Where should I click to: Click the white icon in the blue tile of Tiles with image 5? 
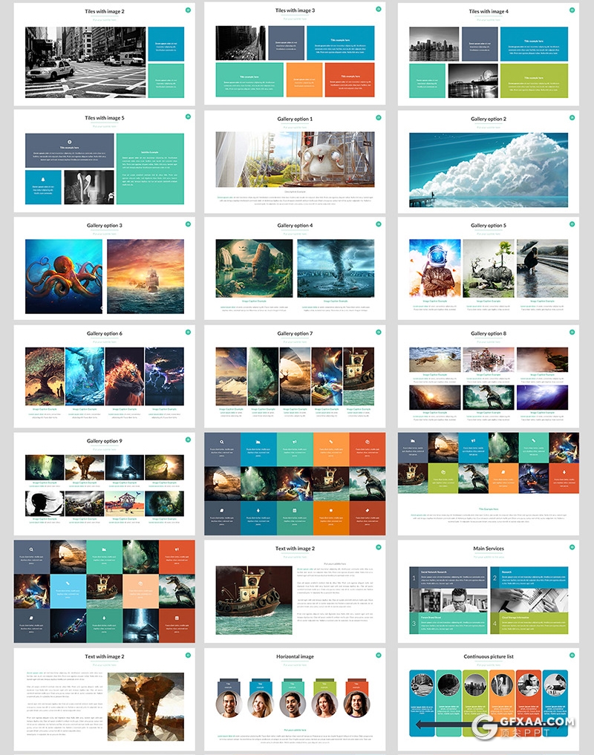tap(43, 179)
